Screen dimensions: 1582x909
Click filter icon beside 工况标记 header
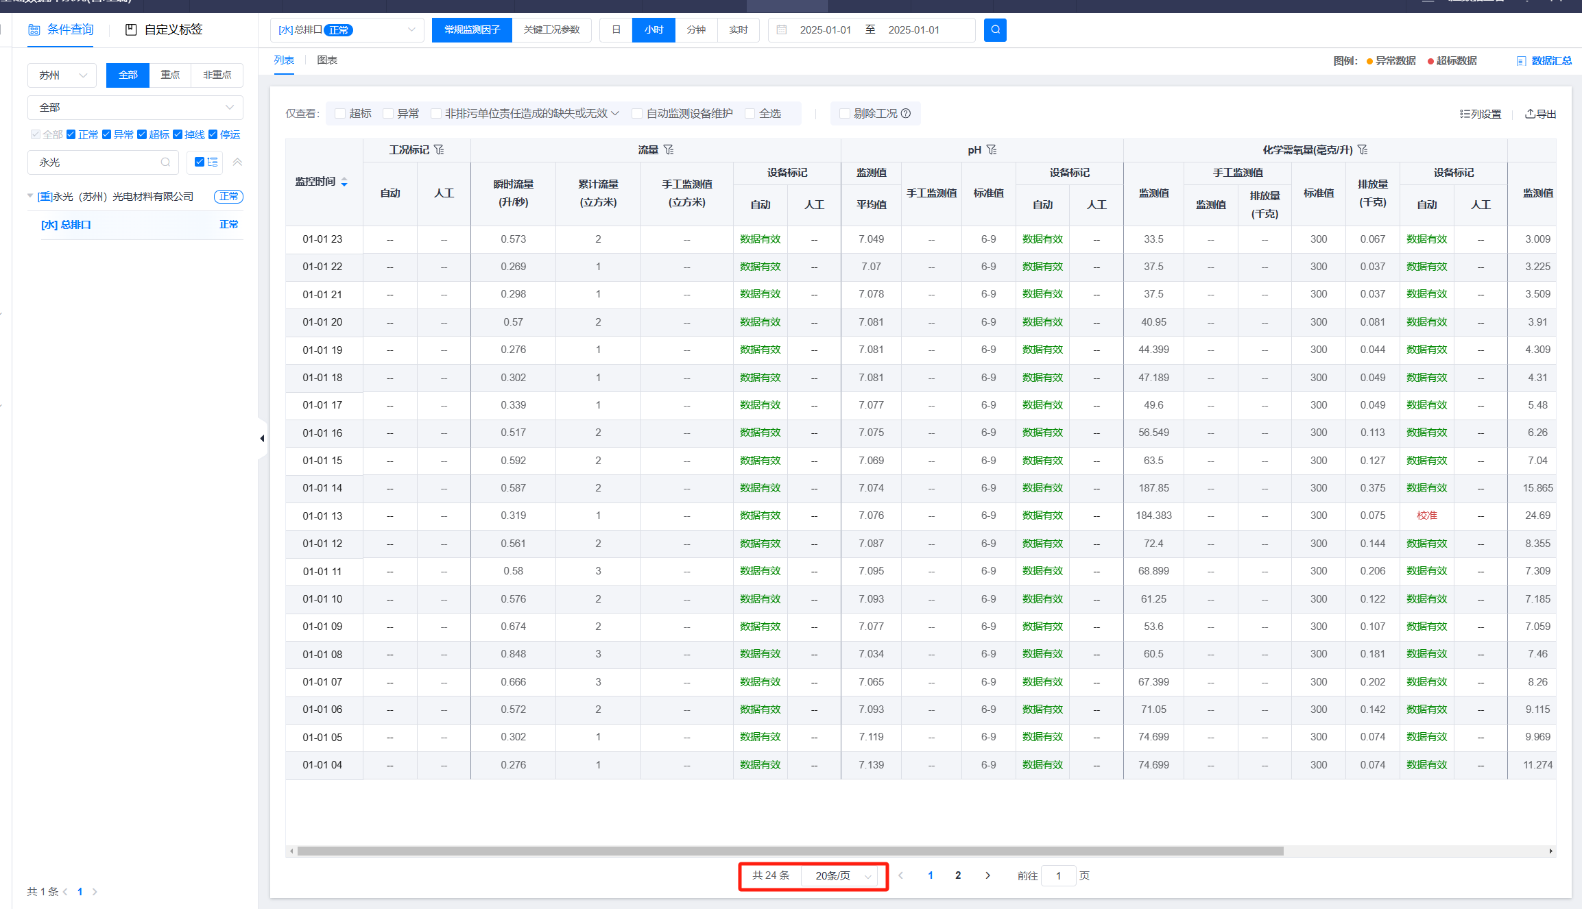point(439,149)
